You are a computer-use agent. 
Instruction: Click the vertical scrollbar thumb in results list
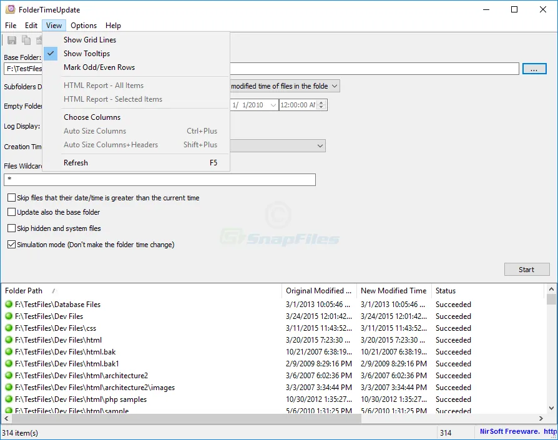pos(551,300)
